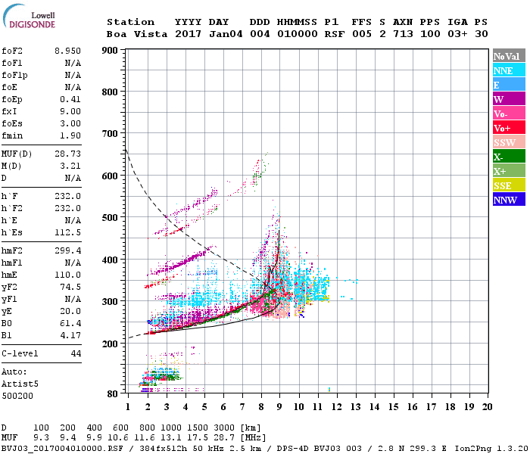Select the NoVal legend swatch
This screenshot has height=454, width=530.
pyautogui.click(x=509, y=56)
